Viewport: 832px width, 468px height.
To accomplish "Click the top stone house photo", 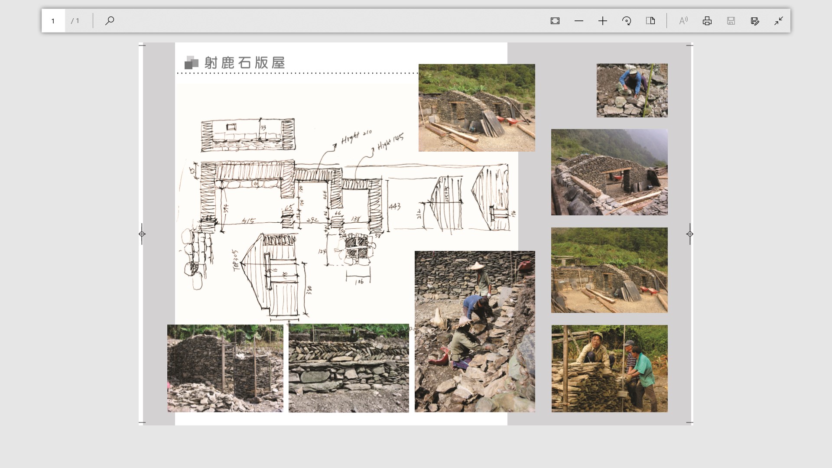I will [477, 107].
